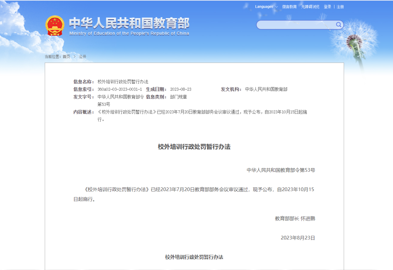Open the 微言教育 link
Viewport: 393px width, 270px height.
tap(289, 7)
